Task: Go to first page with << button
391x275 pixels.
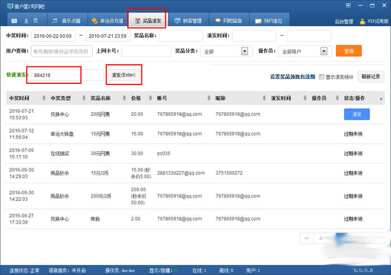Action: pyautogui.click(x=306, y=238)
